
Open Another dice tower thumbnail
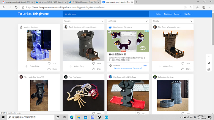[x=39, y=45]
